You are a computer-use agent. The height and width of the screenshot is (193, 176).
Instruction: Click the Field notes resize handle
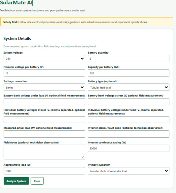coord(83,157)
